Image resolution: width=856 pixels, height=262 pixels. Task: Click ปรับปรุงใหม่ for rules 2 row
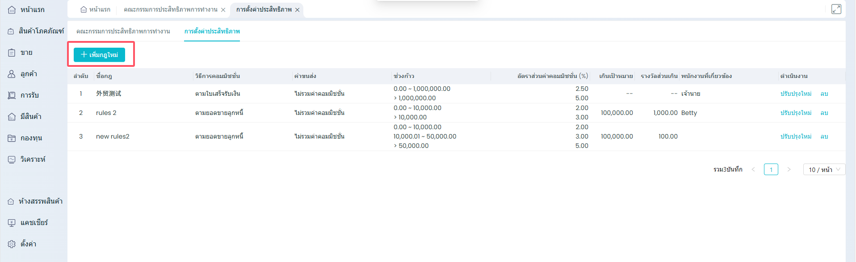click(x=796, y=113)
